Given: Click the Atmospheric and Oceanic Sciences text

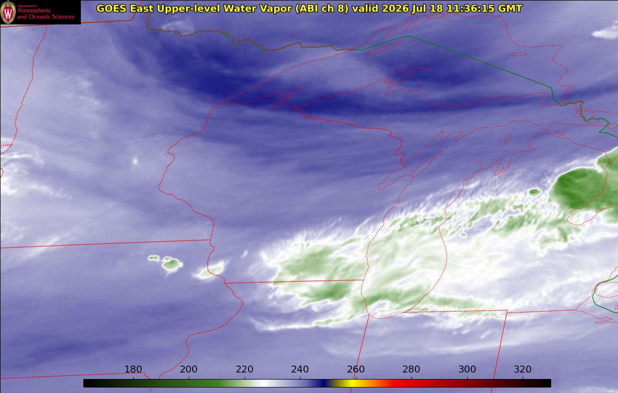Looking at the screenshot, I should click(x=46, y=13).
